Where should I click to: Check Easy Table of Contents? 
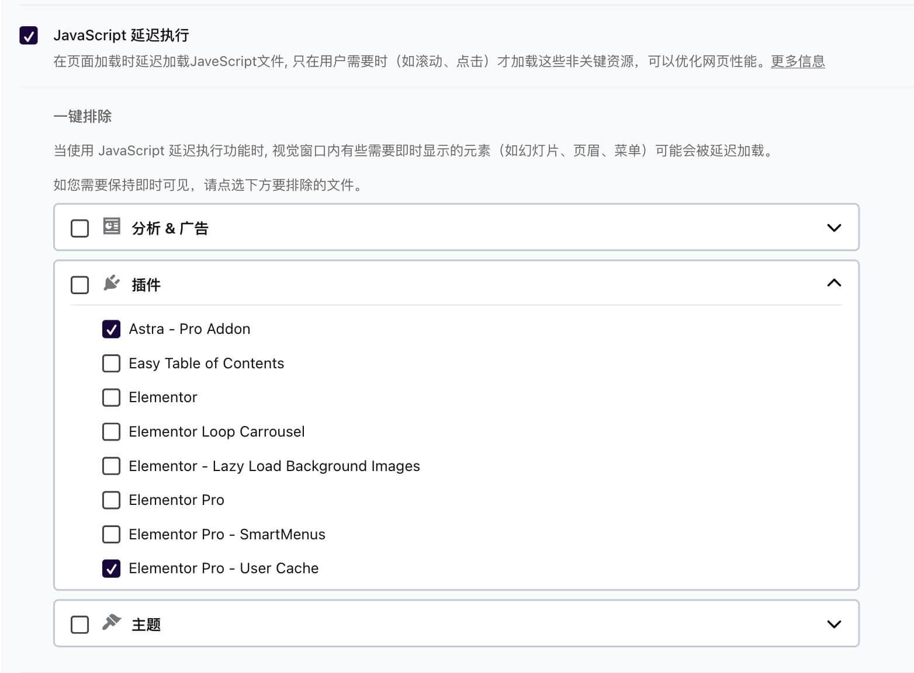click(x=111, y=364)
